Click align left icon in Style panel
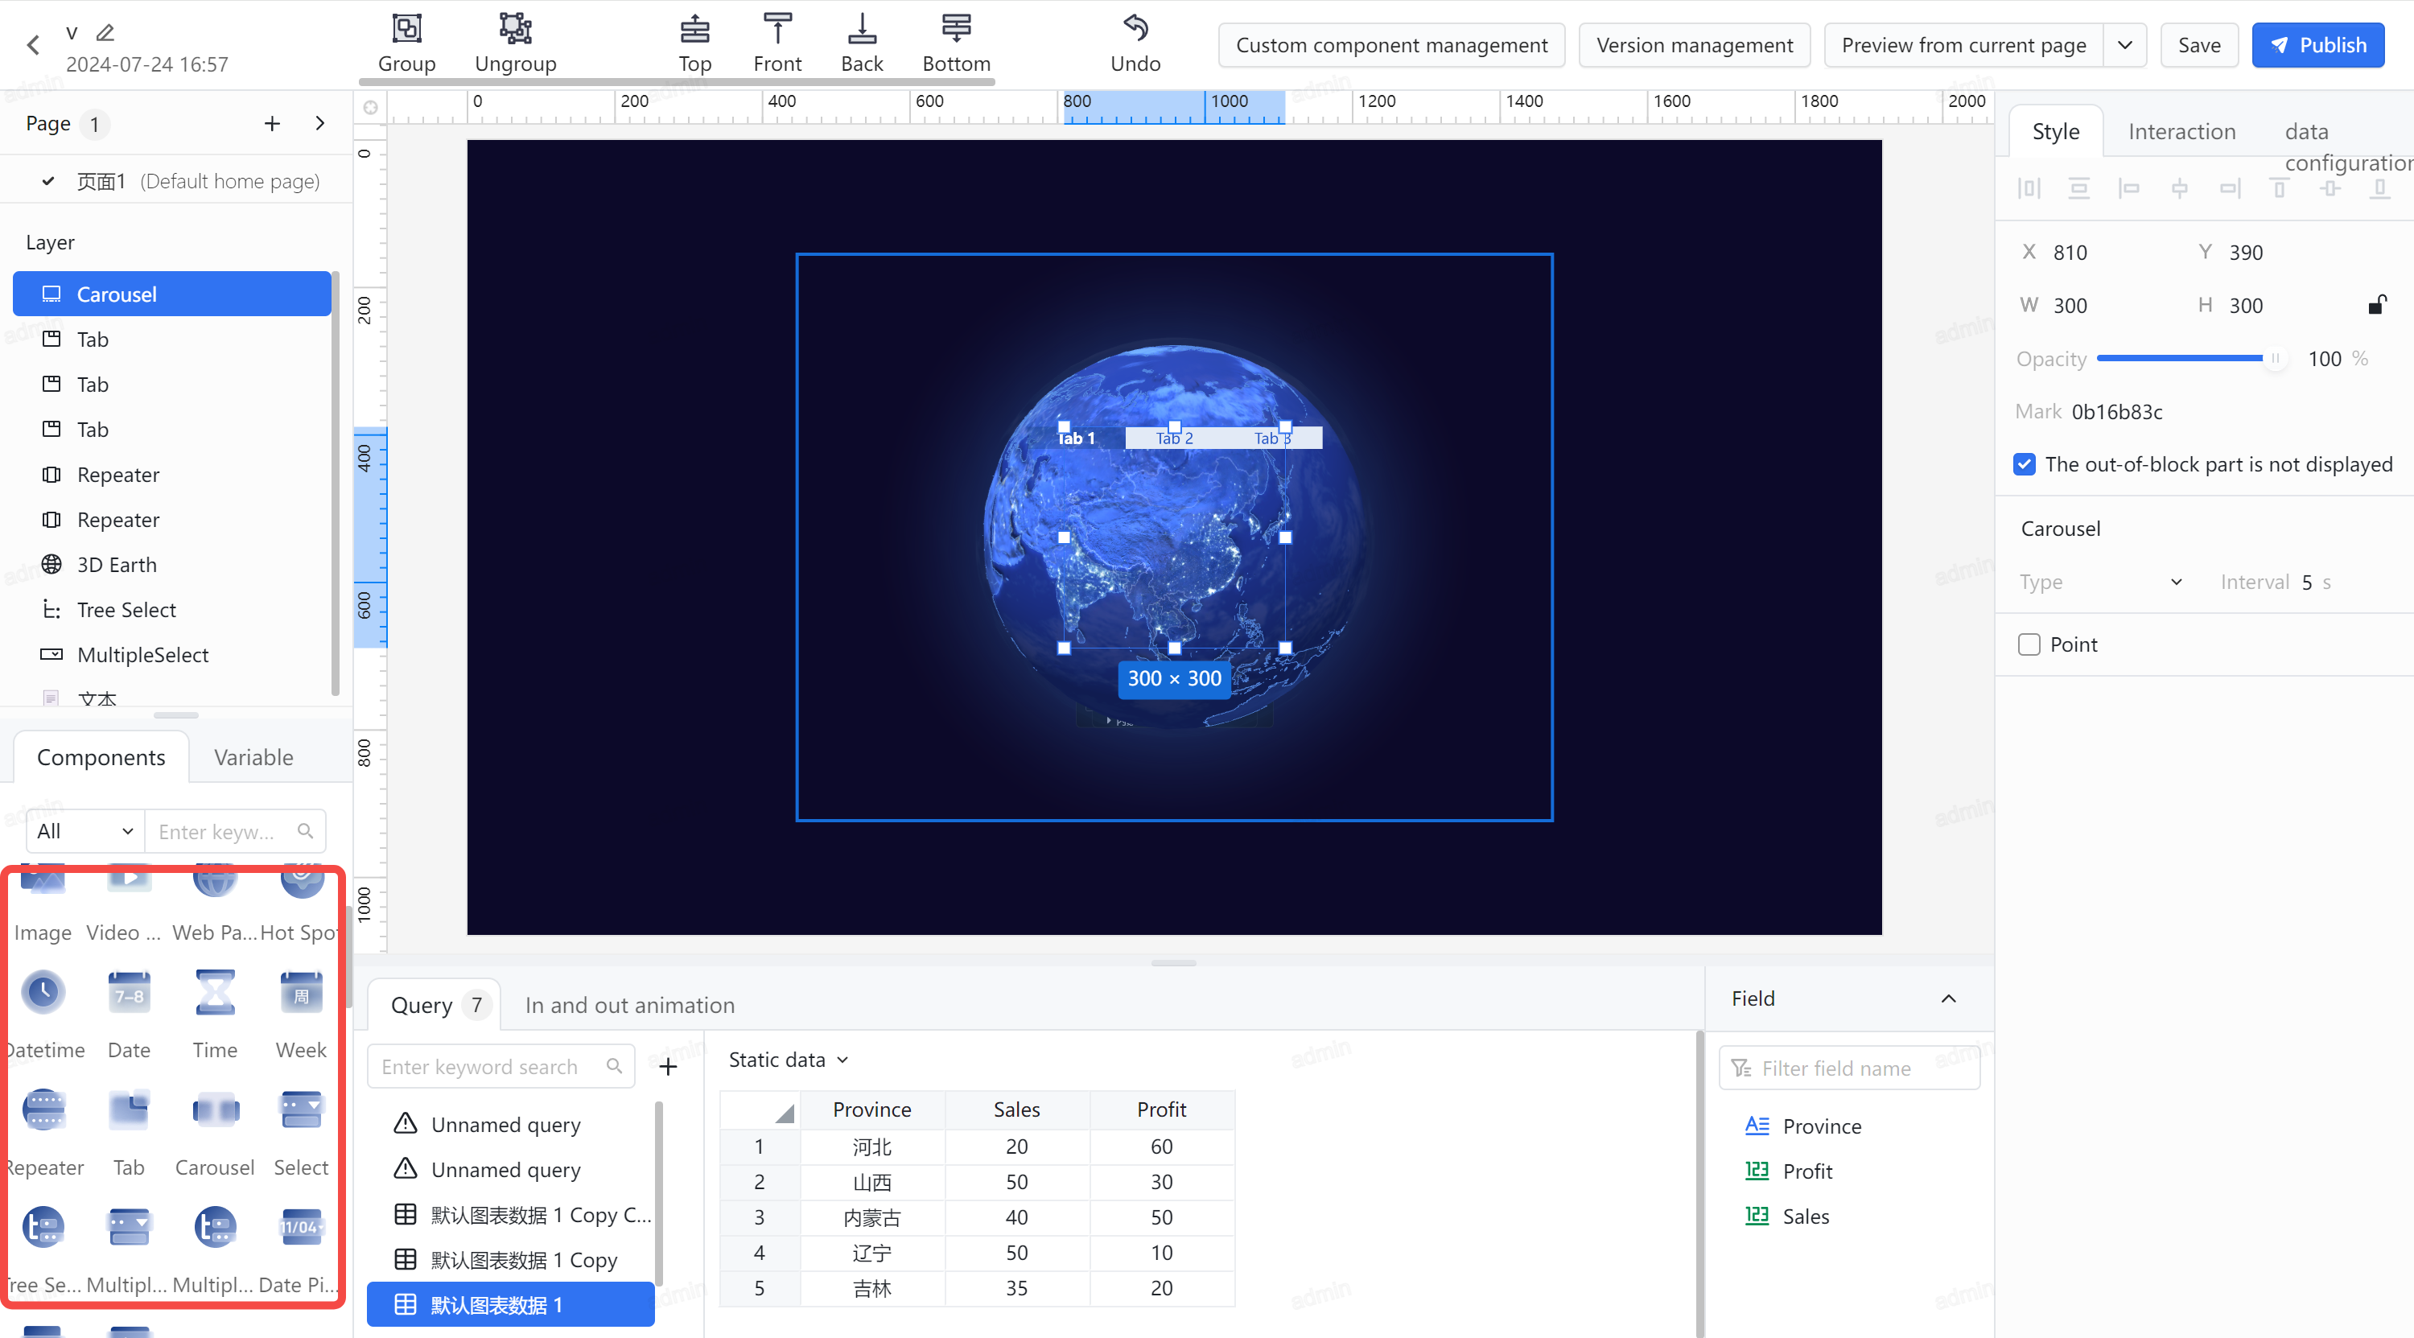Screen dimensions: 2414x1338 point(2129,188)
